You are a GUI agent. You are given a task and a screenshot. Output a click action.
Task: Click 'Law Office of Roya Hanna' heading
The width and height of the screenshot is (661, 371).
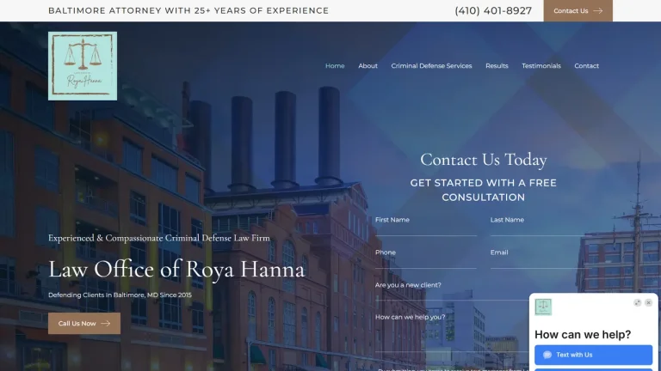click(x=176, y=269)
